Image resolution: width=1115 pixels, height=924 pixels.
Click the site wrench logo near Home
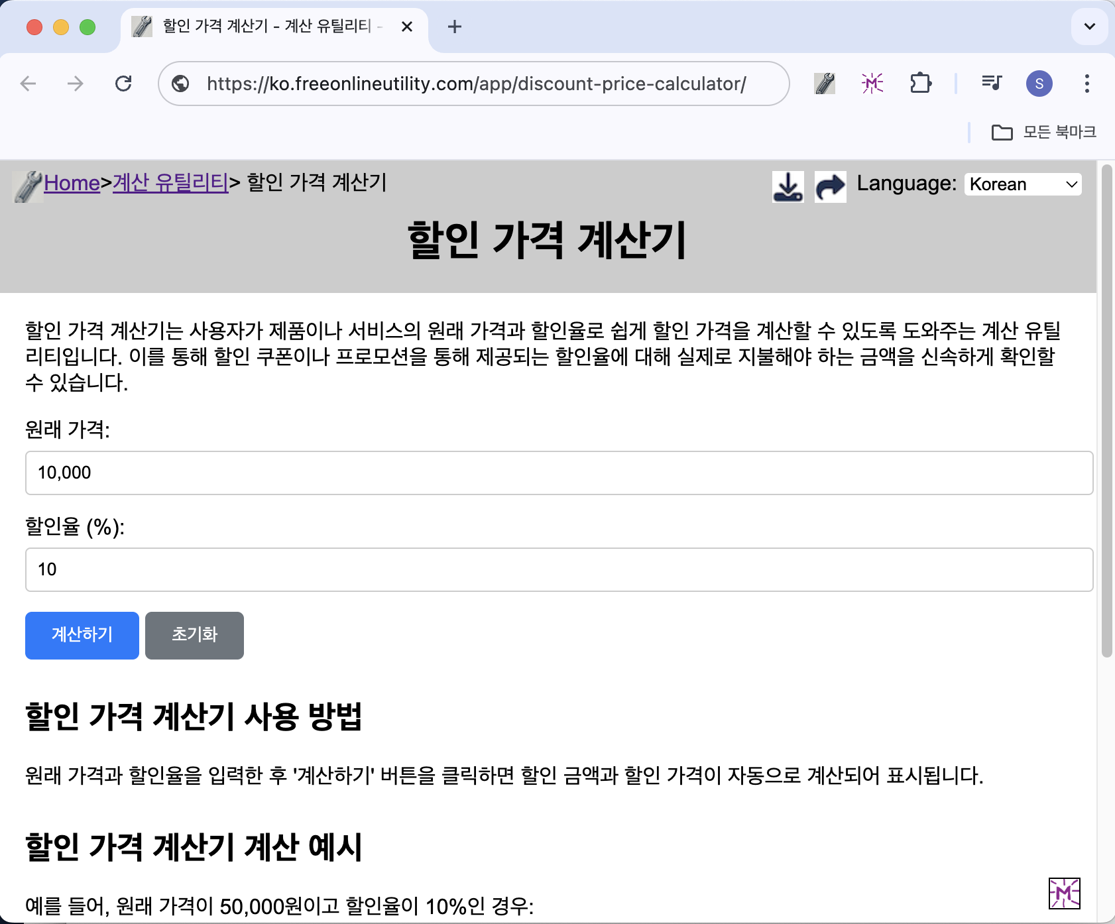coord(28,186)
